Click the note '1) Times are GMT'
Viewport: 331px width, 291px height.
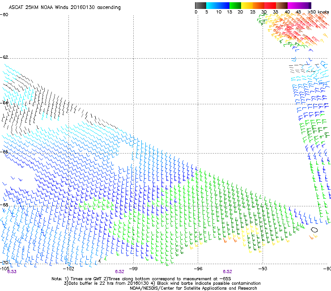point(83,279)
